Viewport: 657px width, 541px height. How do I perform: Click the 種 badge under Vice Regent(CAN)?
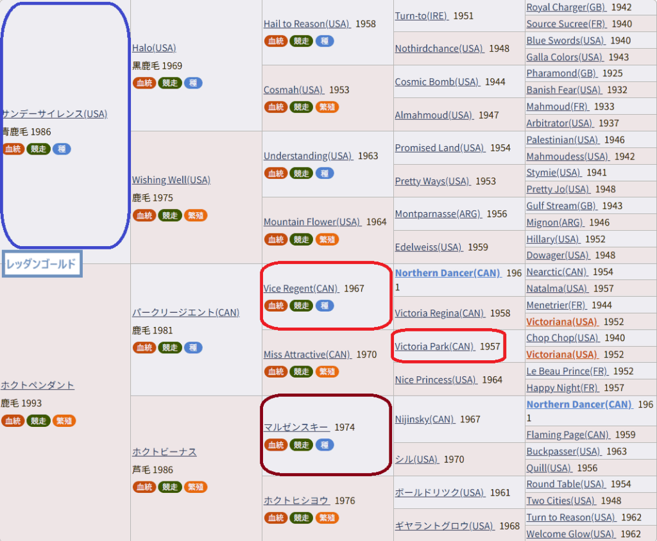click(x=325, y=306)
